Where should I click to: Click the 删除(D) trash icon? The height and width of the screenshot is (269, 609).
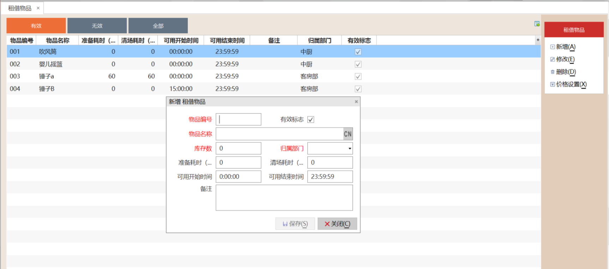pyautogui.click(x=553, y=72)
